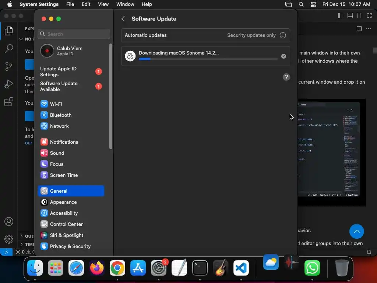
Task: Open Sound settings
Action: 71,153
